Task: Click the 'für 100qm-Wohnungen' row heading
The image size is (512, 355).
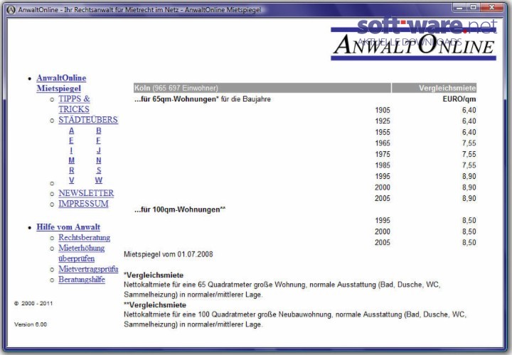Action: 180,209
